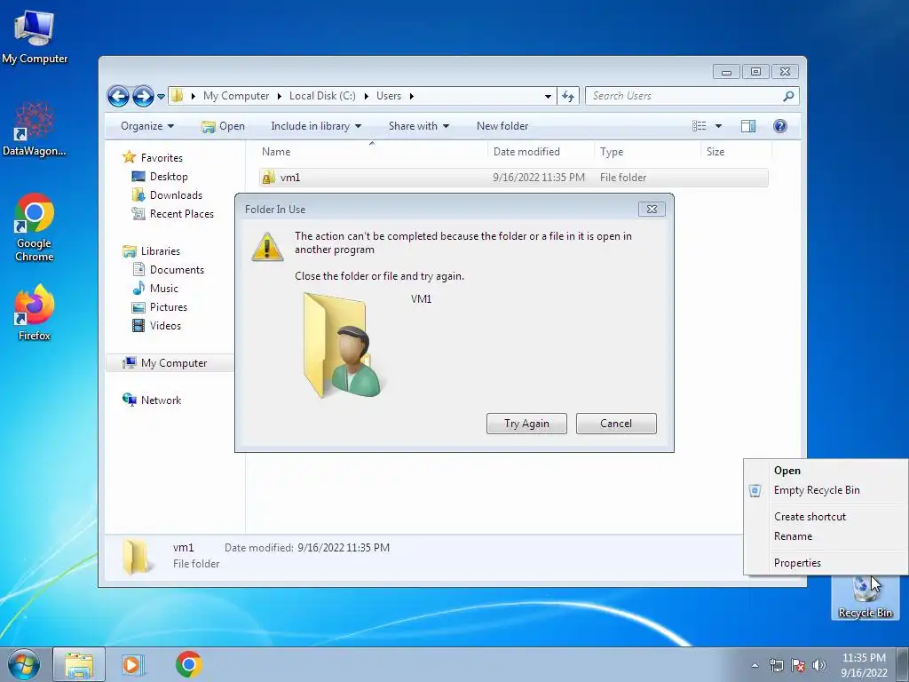
Task: Open the recent pages arrow beside Forward
Action: pos(162,96)
